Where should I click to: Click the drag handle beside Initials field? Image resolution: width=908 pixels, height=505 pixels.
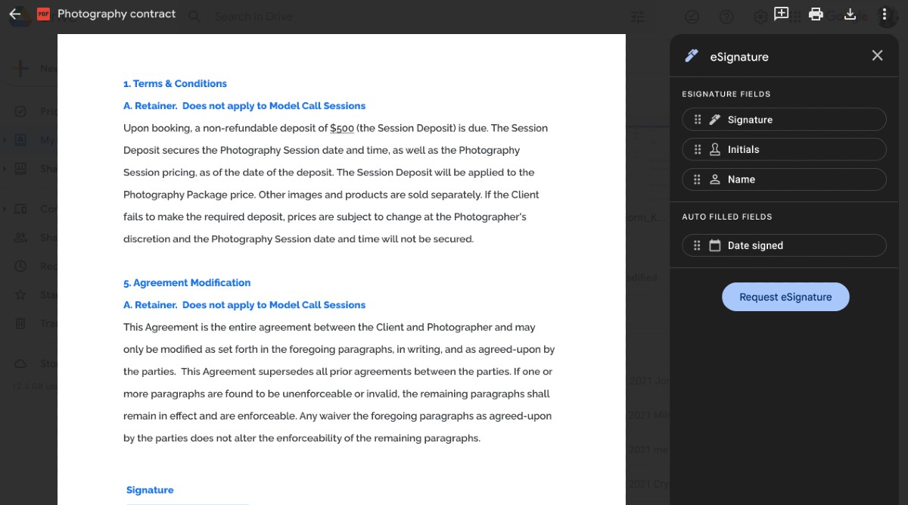point(698,149)
